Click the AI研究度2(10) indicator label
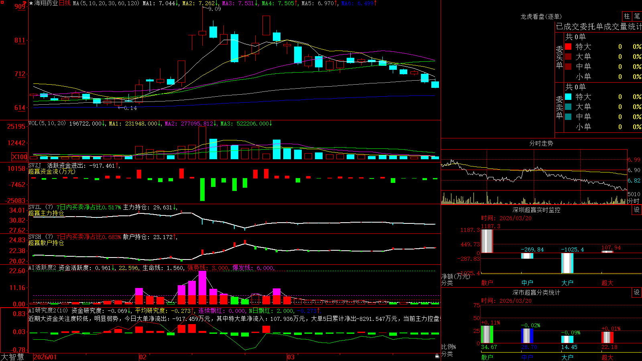 [48, 310]
